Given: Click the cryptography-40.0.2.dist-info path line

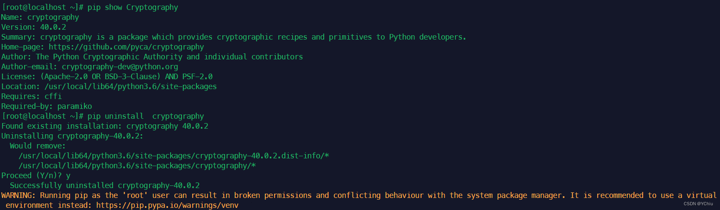Looking at the screenshot, I should [x=174, y=156].
